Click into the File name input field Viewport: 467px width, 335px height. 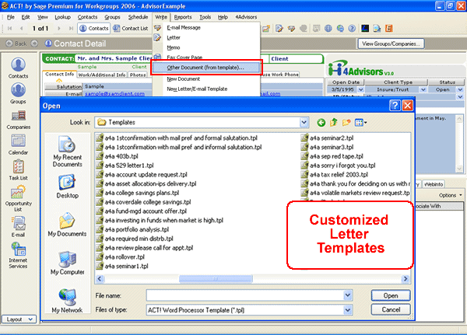(x=245, y=295)
